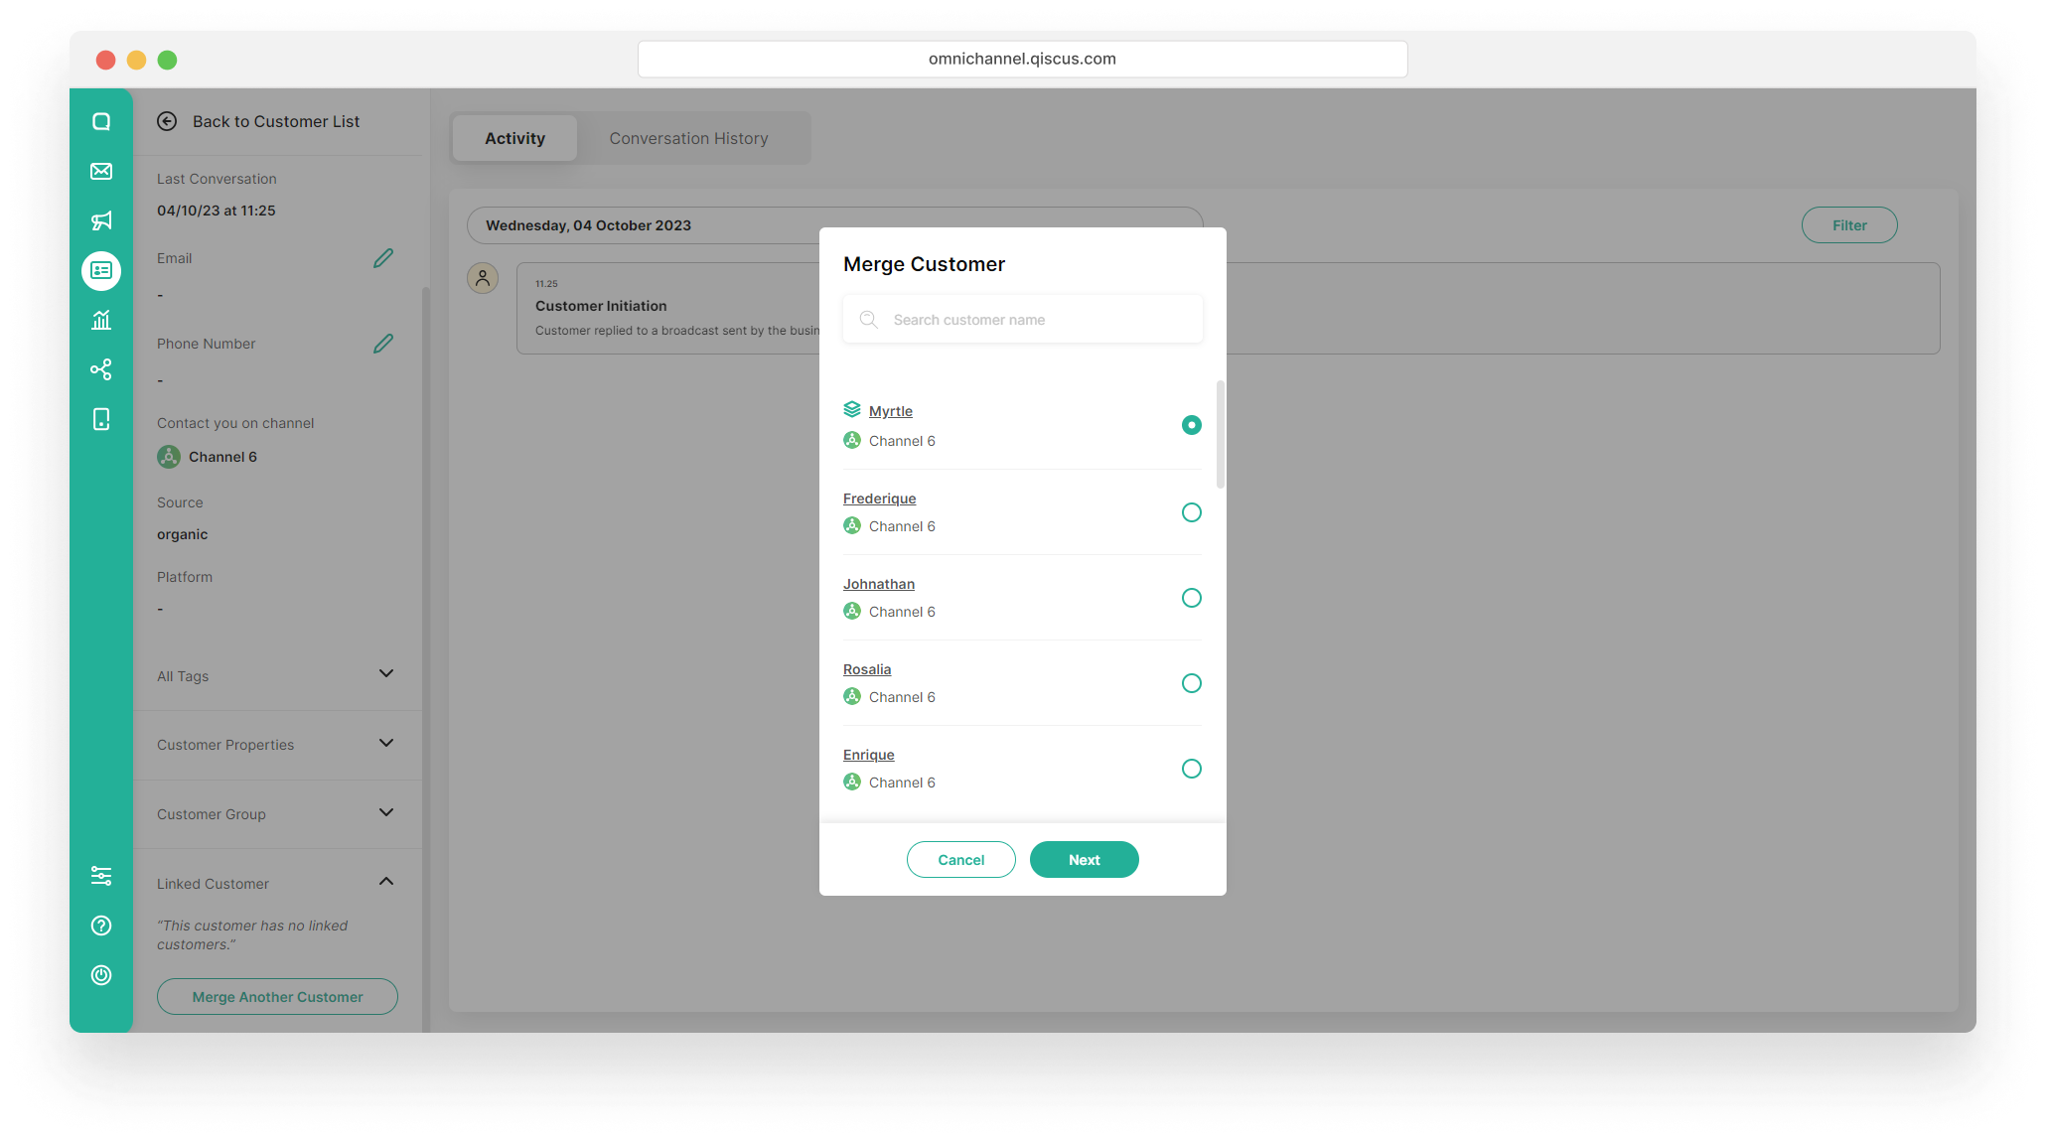Click the back arrow to Customer List
This screenshot has height=1141, width=2046.
[167, 121]
